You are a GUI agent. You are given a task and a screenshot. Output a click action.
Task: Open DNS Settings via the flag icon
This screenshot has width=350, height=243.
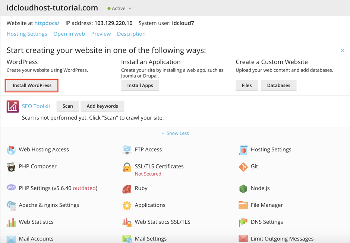(243, 222)
